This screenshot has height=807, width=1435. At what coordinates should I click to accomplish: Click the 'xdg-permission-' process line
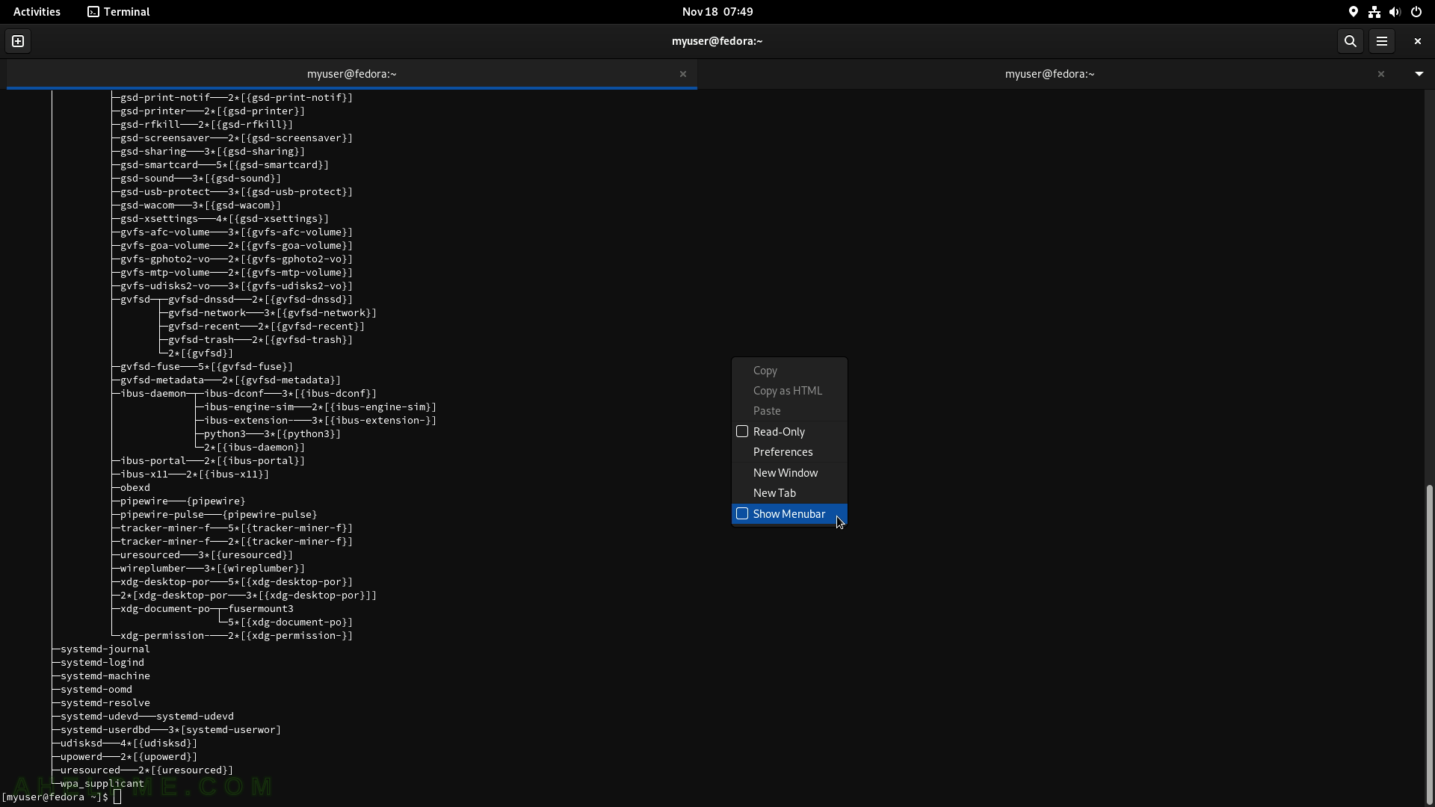tap(236, 635)
